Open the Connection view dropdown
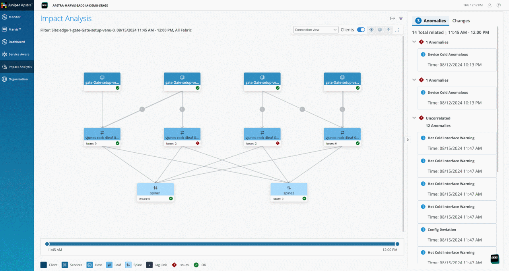The height and width of the screenshot is (271, 509). click(x=315, y=29)
